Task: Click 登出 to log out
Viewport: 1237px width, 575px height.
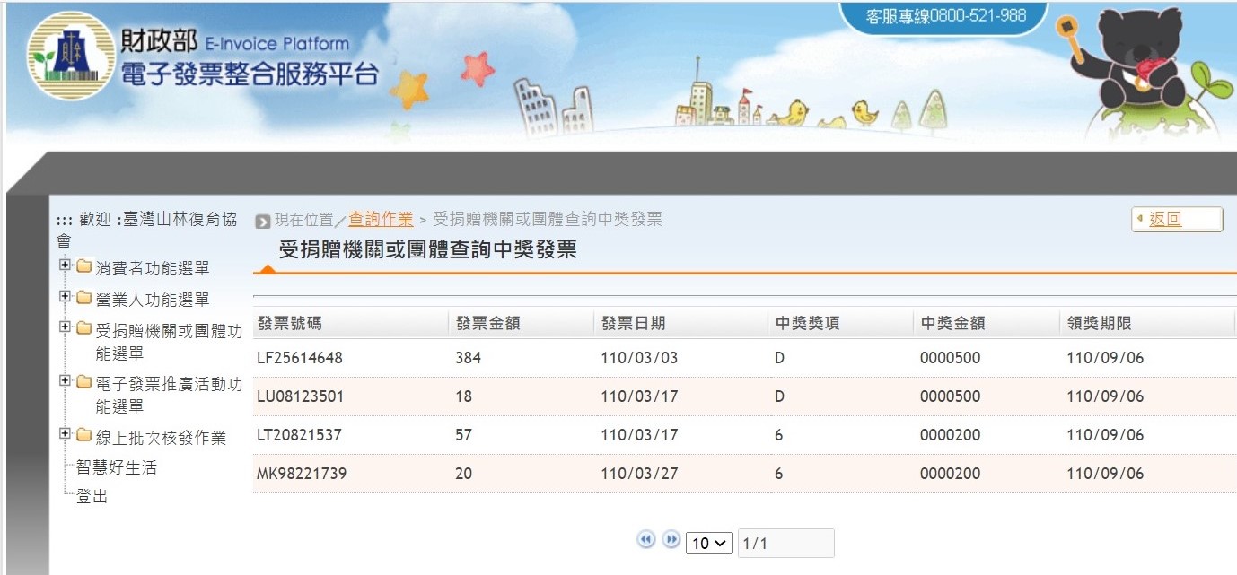Action: pyautogui.click(x=92, y=496)
